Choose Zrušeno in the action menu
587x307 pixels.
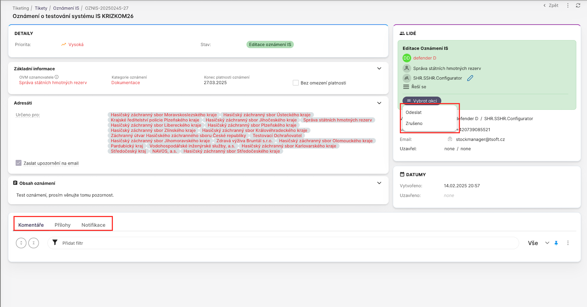tap(414, 123)
